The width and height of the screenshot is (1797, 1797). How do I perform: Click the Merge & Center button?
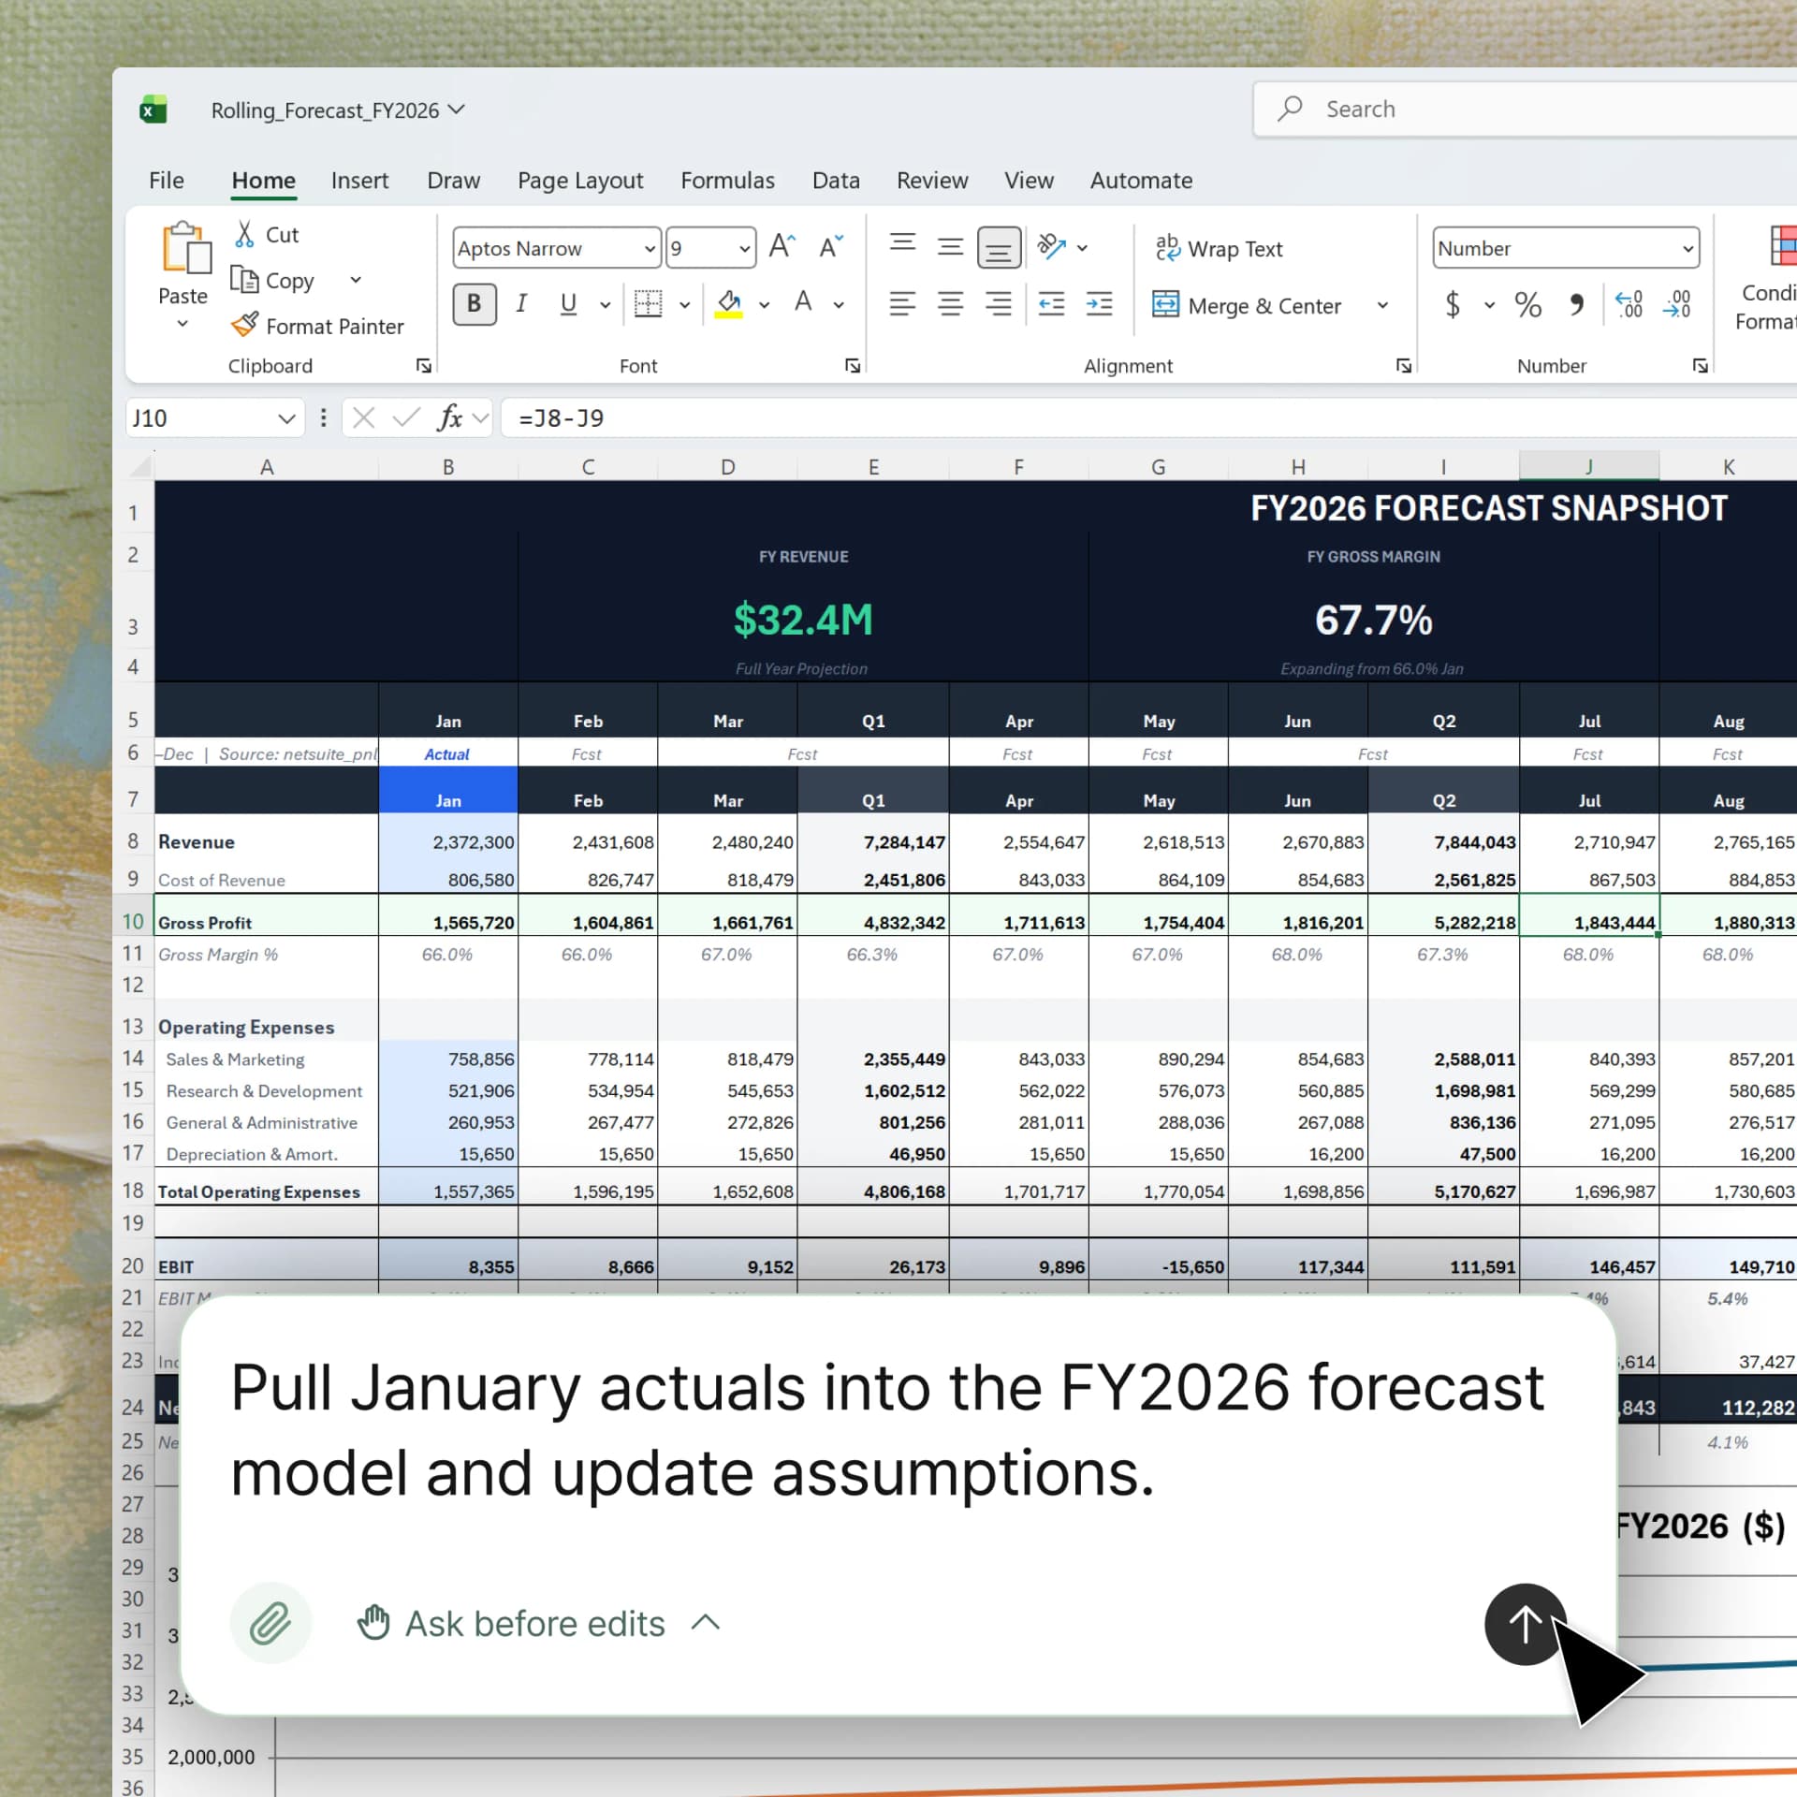click(1249, 306)
